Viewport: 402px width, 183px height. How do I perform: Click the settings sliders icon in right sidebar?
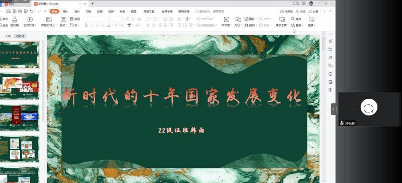pyautogui.click(x=330, y=49)
